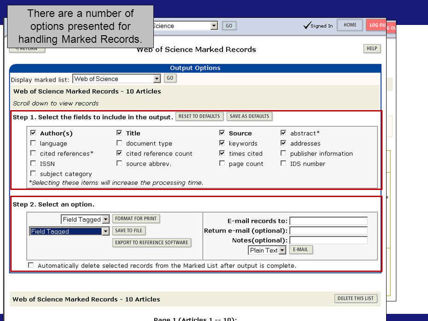Open the HELP page
The width and height of the screenshot is (428, 321).
pos(372,49)
